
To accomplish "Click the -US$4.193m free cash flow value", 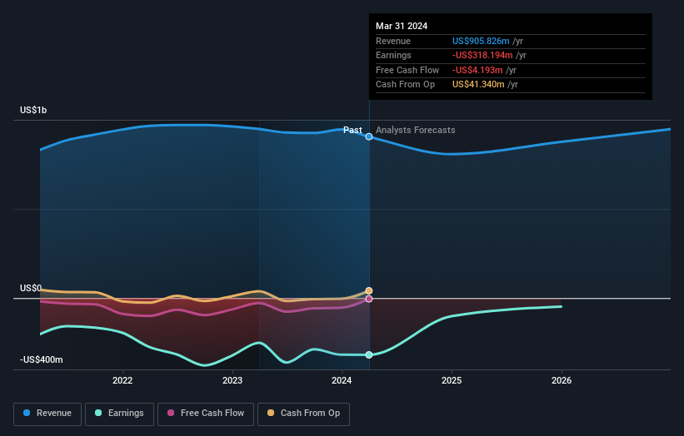I will pos(477,70).
